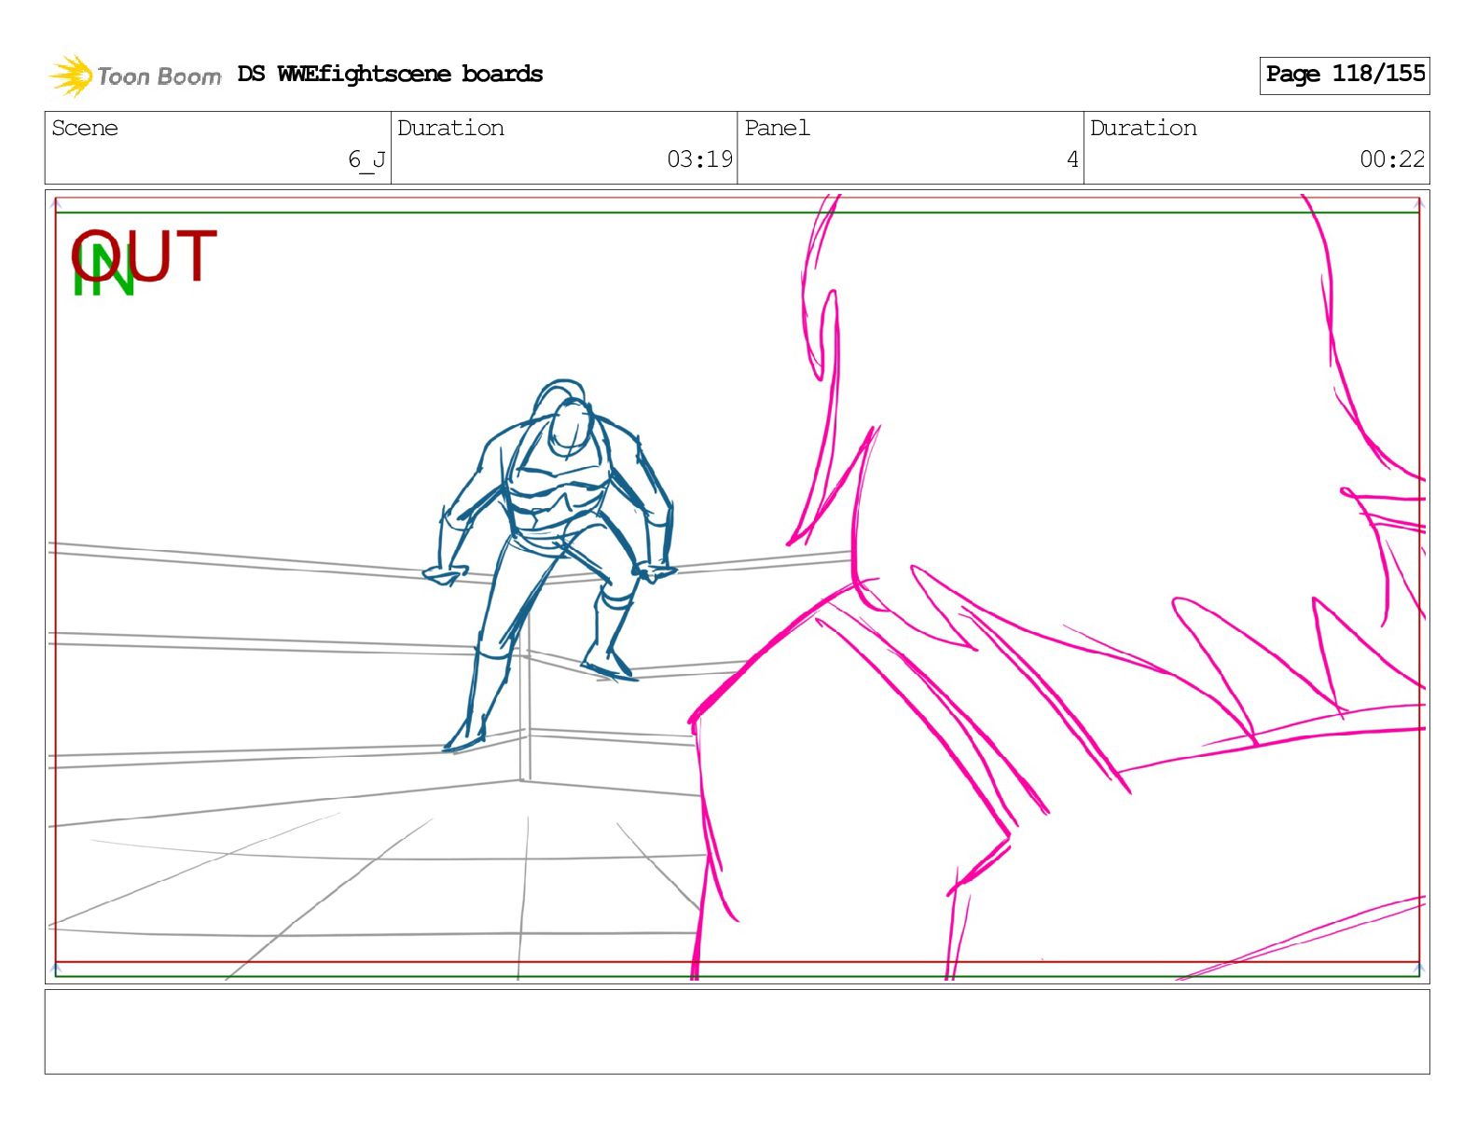Click the Toon Boom starburst logo icon
Viewport: 1477px width, 1141px height.
(70, 76)
